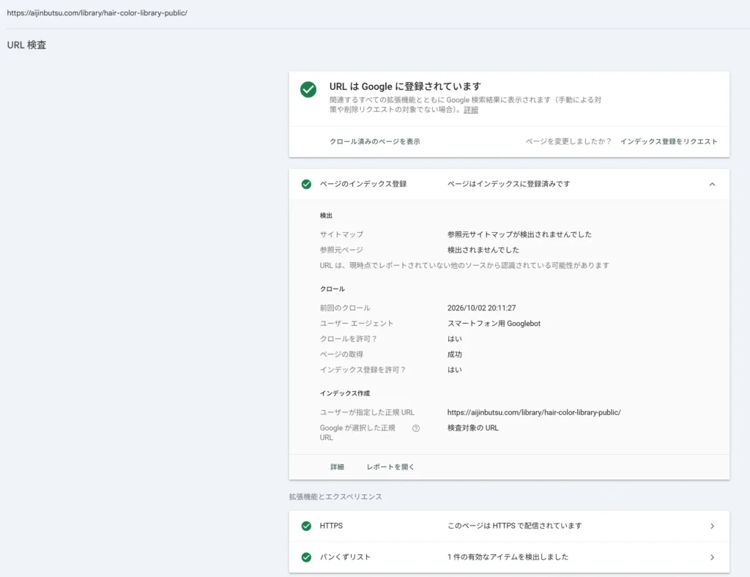The image size is (750, 577).
Task: Click the 検出 subheading
Action: coord(326,216)
